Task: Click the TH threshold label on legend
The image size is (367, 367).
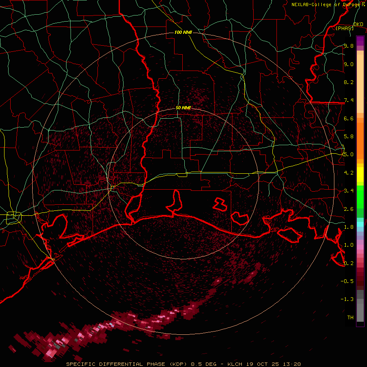Action: click(350, 318)
